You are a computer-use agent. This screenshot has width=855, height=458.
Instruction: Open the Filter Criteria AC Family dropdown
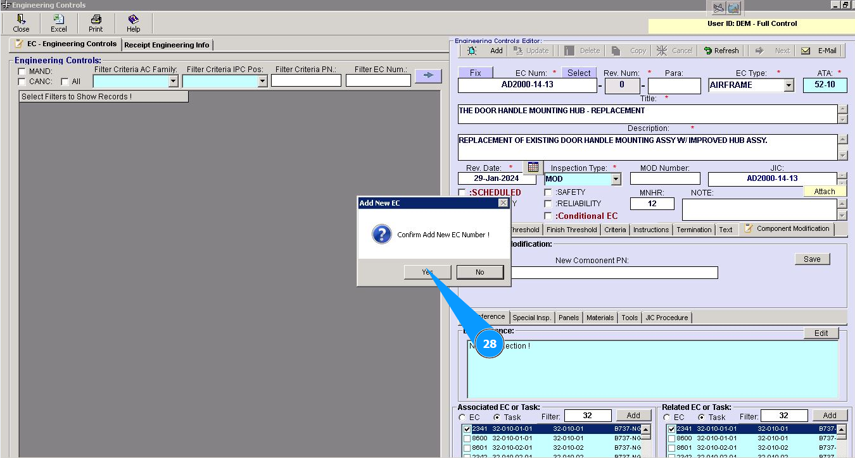[x=173, y=81]
